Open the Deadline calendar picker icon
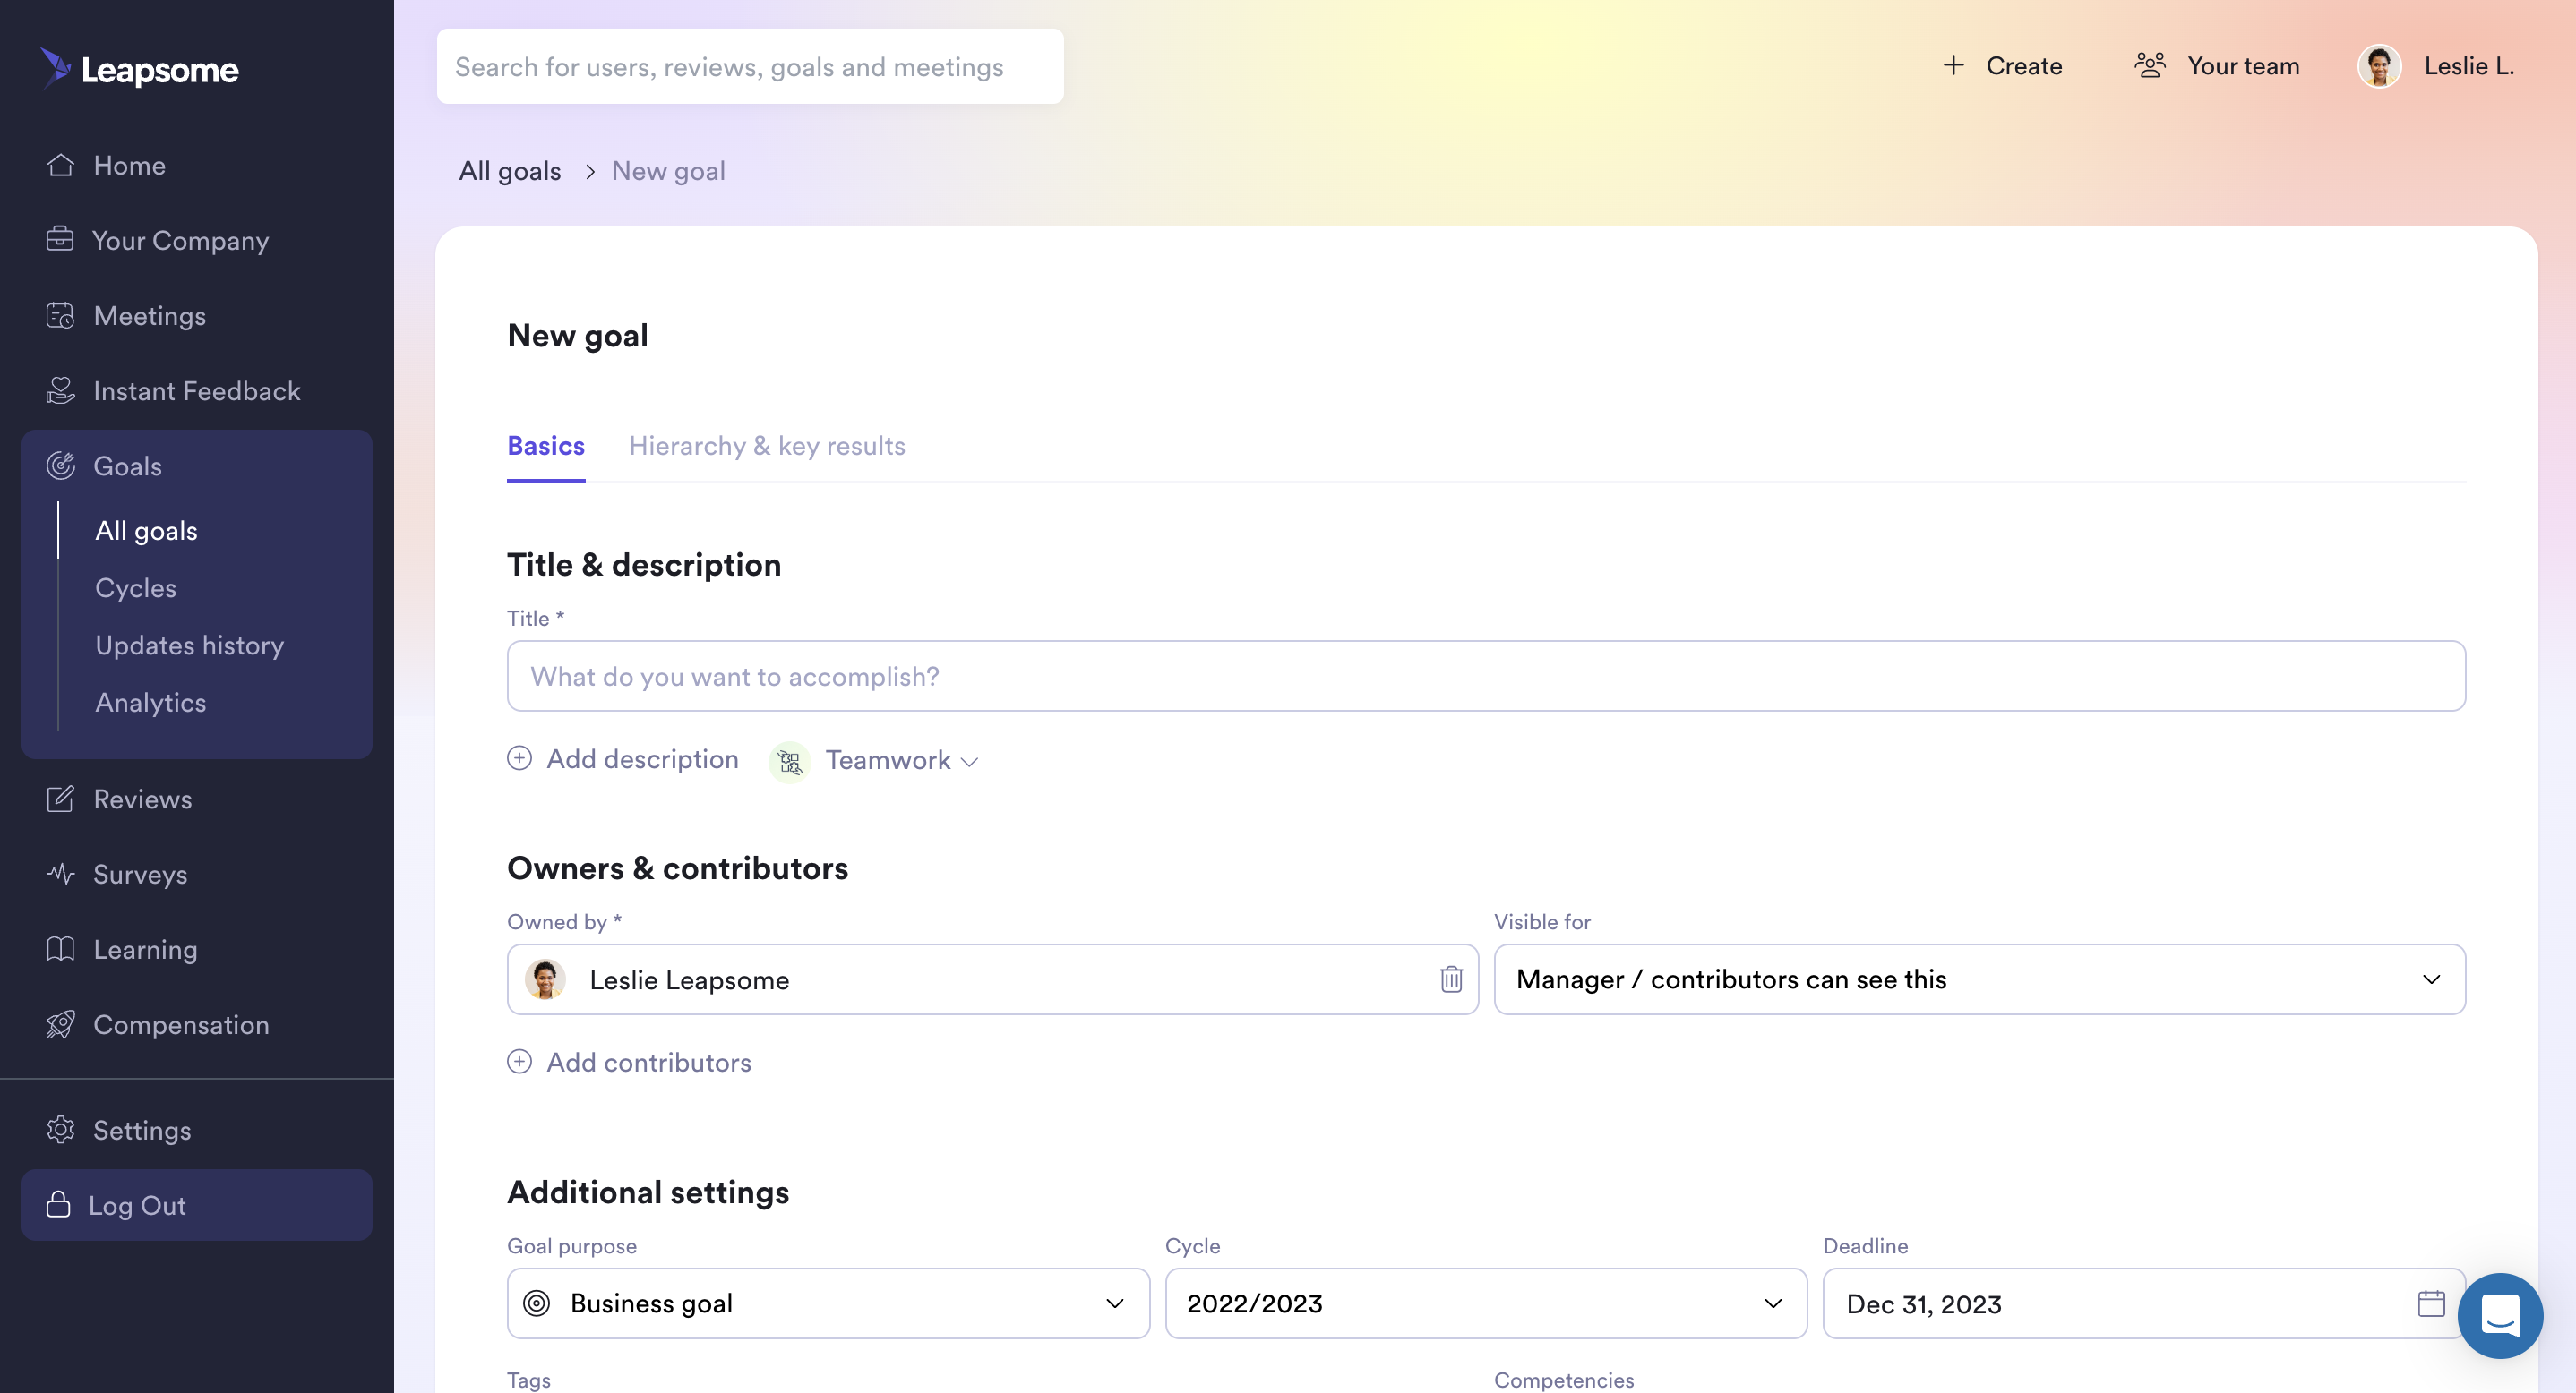The height and width of the screenshot is (1393, 2576). (2431, 1303)
